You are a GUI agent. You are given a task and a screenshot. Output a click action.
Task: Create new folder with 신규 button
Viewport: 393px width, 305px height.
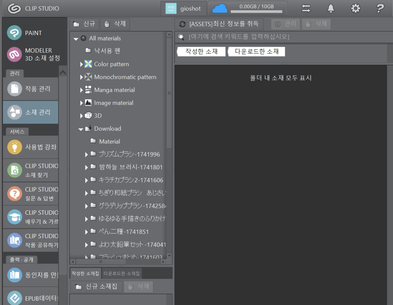84,24
